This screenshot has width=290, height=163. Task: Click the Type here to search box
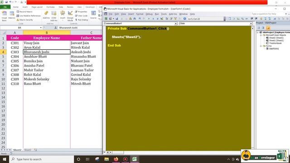[x=41, y=159]
